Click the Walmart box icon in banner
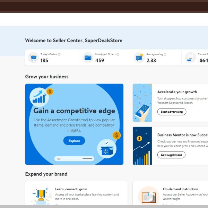208x208 pixels. [106, 148]
